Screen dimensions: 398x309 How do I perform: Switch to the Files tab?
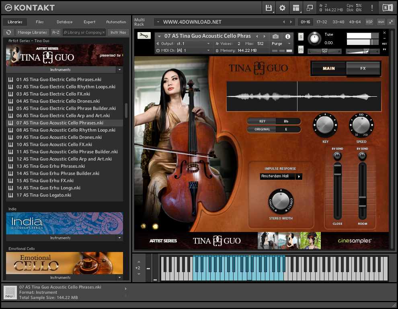(x=39, y=22)
